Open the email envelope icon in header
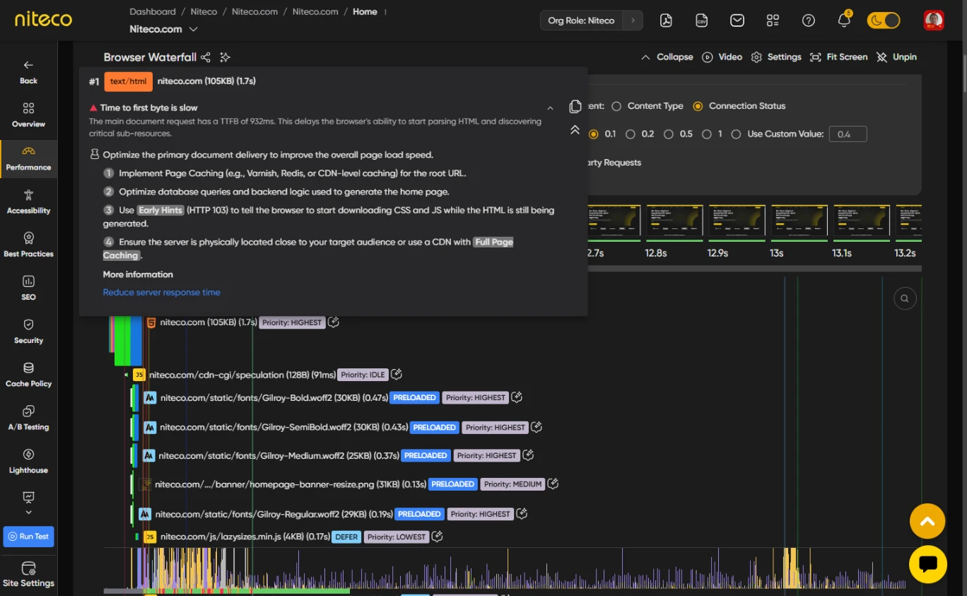The image size is (967, 596). [x=737, y=21]
